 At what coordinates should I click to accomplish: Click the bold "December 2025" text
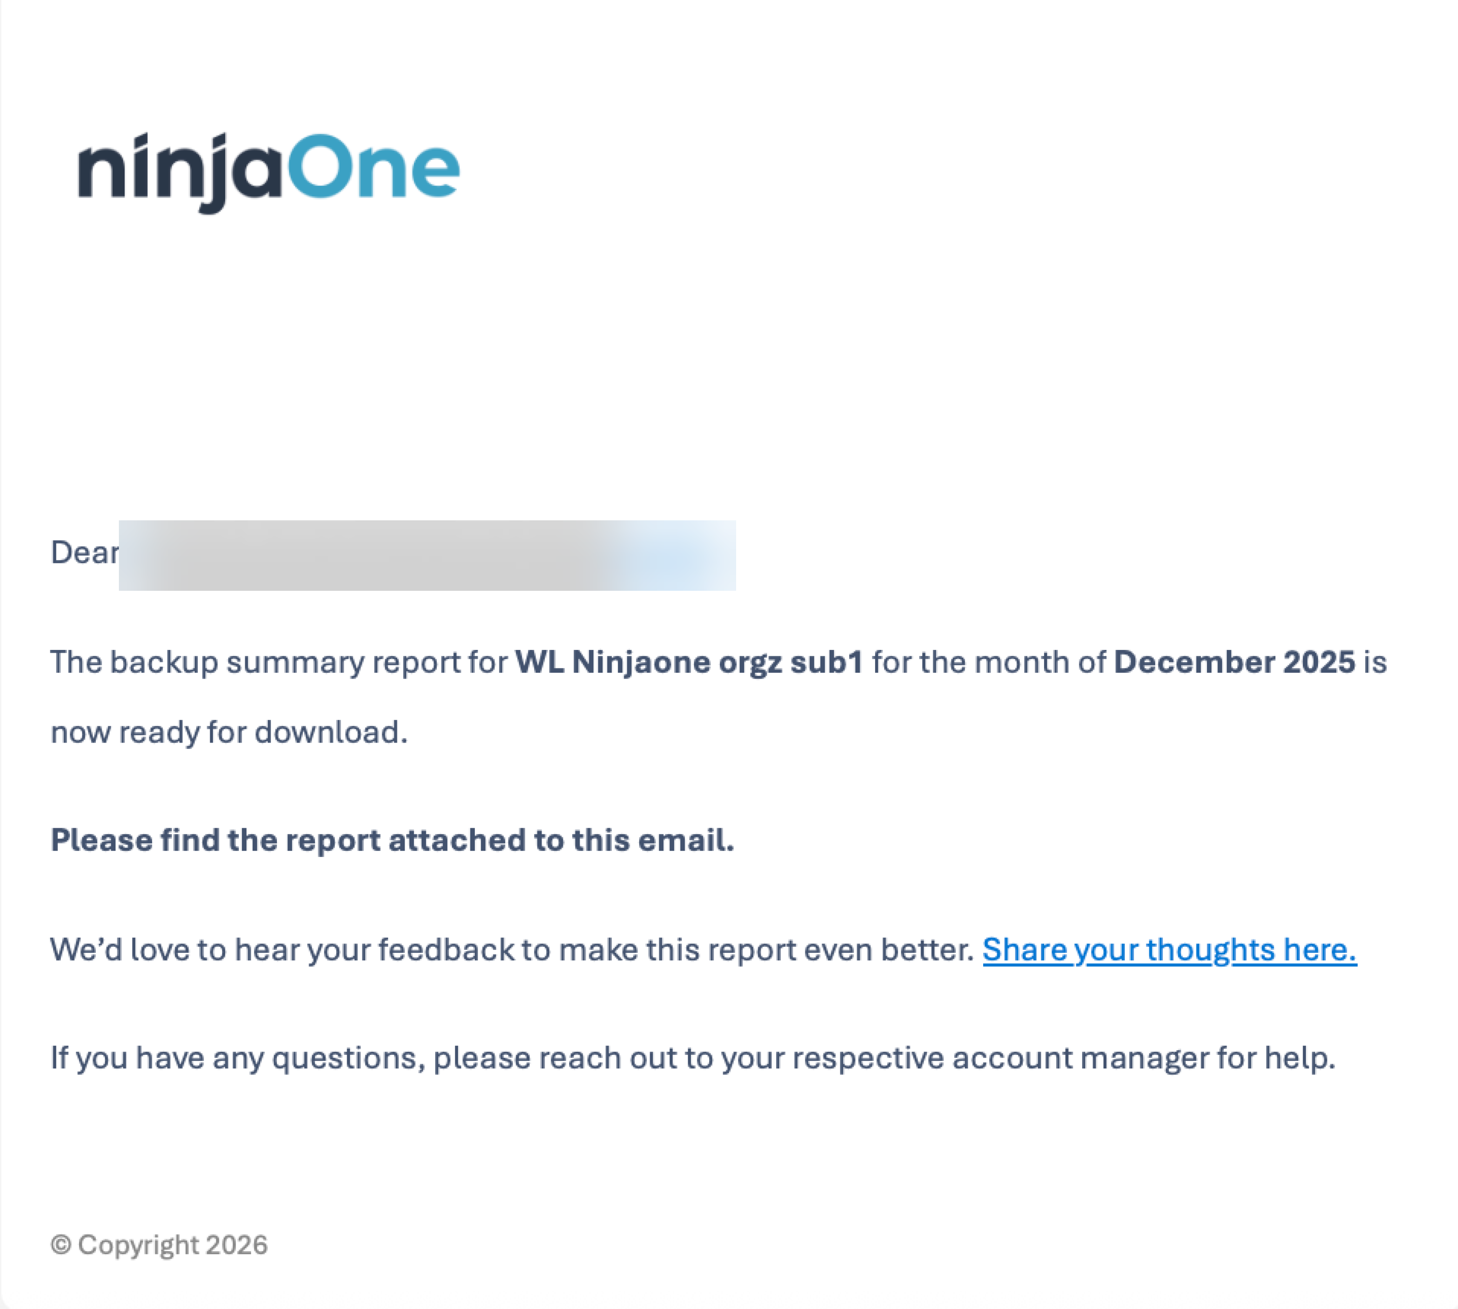pyautogui.click(x=1234, y=662)
